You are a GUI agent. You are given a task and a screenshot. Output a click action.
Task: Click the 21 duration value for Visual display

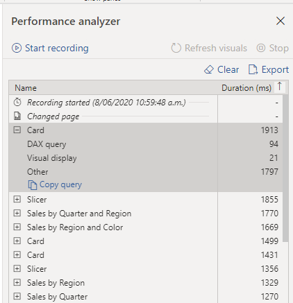[274, 158]
